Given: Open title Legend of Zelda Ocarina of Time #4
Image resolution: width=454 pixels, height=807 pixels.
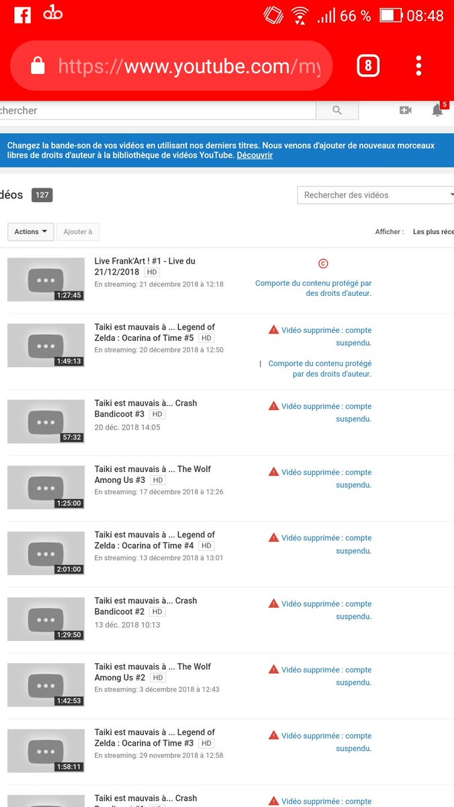Looking at the screenshot, I should 155,540.
